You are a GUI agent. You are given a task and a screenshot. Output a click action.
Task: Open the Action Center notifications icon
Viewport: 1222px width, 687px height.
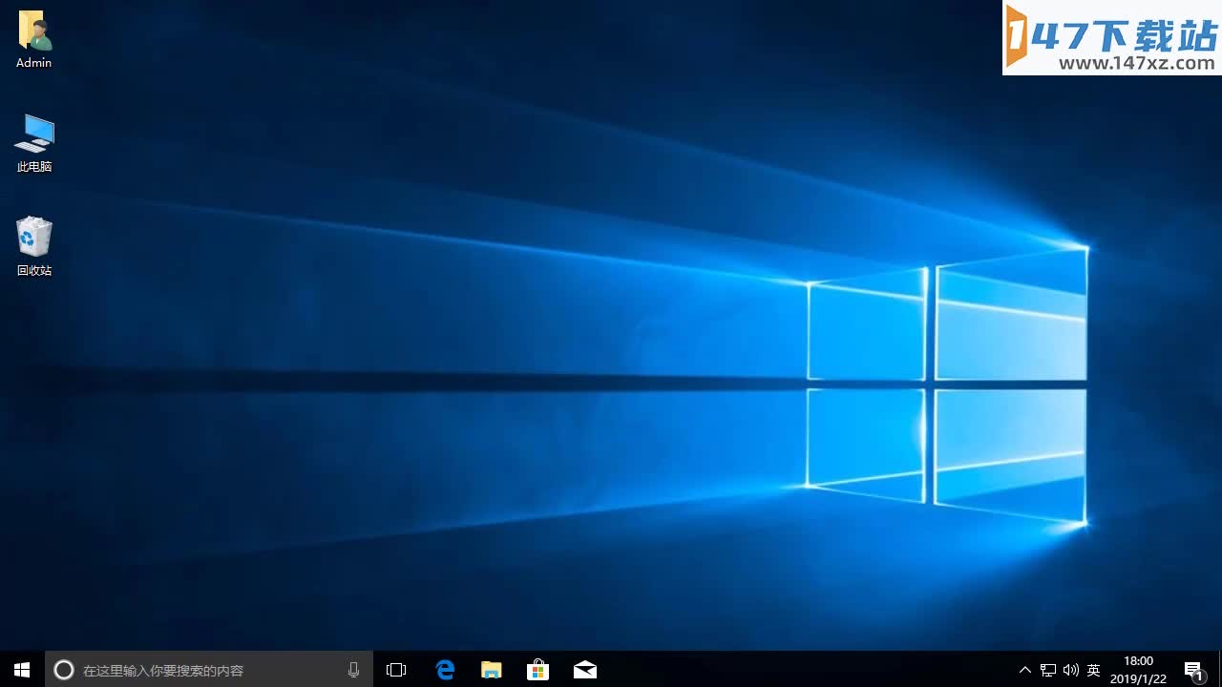[1193, 670]
